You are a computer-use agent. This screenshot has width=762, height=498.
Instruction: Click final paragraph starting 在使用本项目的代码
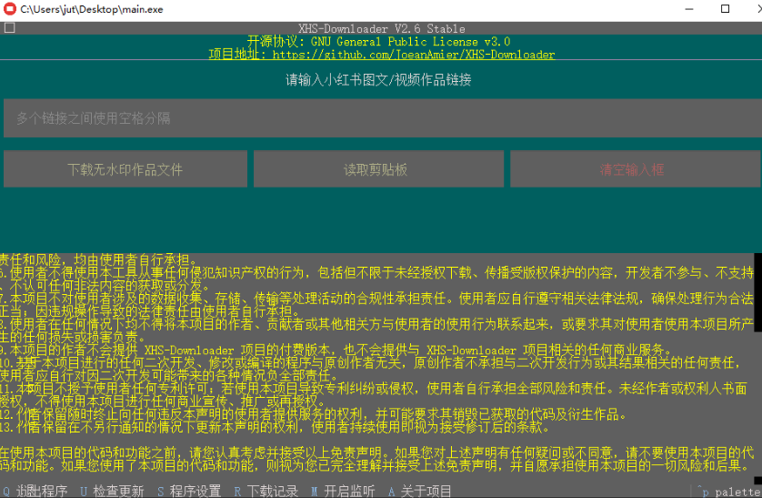[376, 459]
